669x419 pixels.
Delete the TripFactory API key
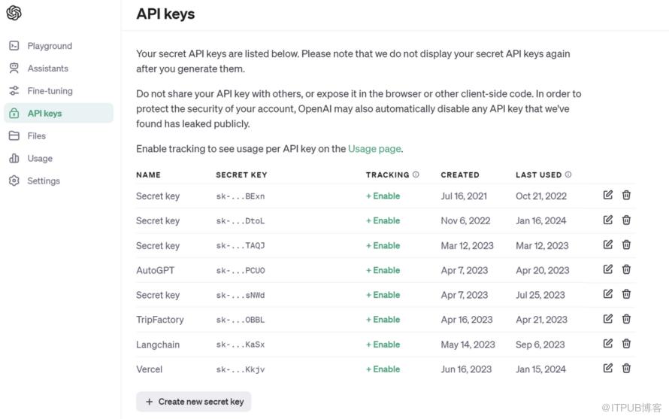[x=626, y=319]
